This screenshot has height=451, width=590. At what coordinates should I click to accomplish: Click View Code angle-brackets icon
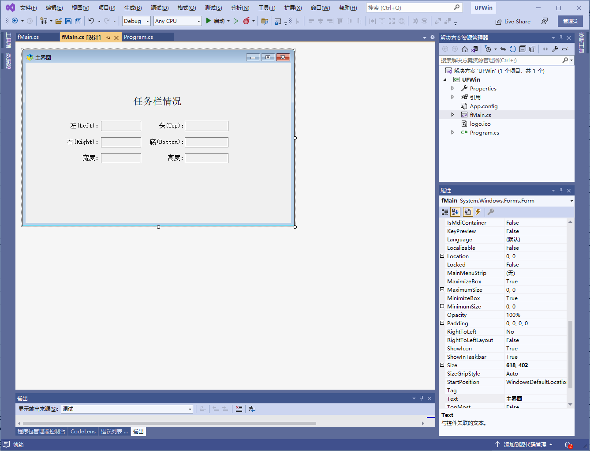pyautogui.click(x=545, y=49)
